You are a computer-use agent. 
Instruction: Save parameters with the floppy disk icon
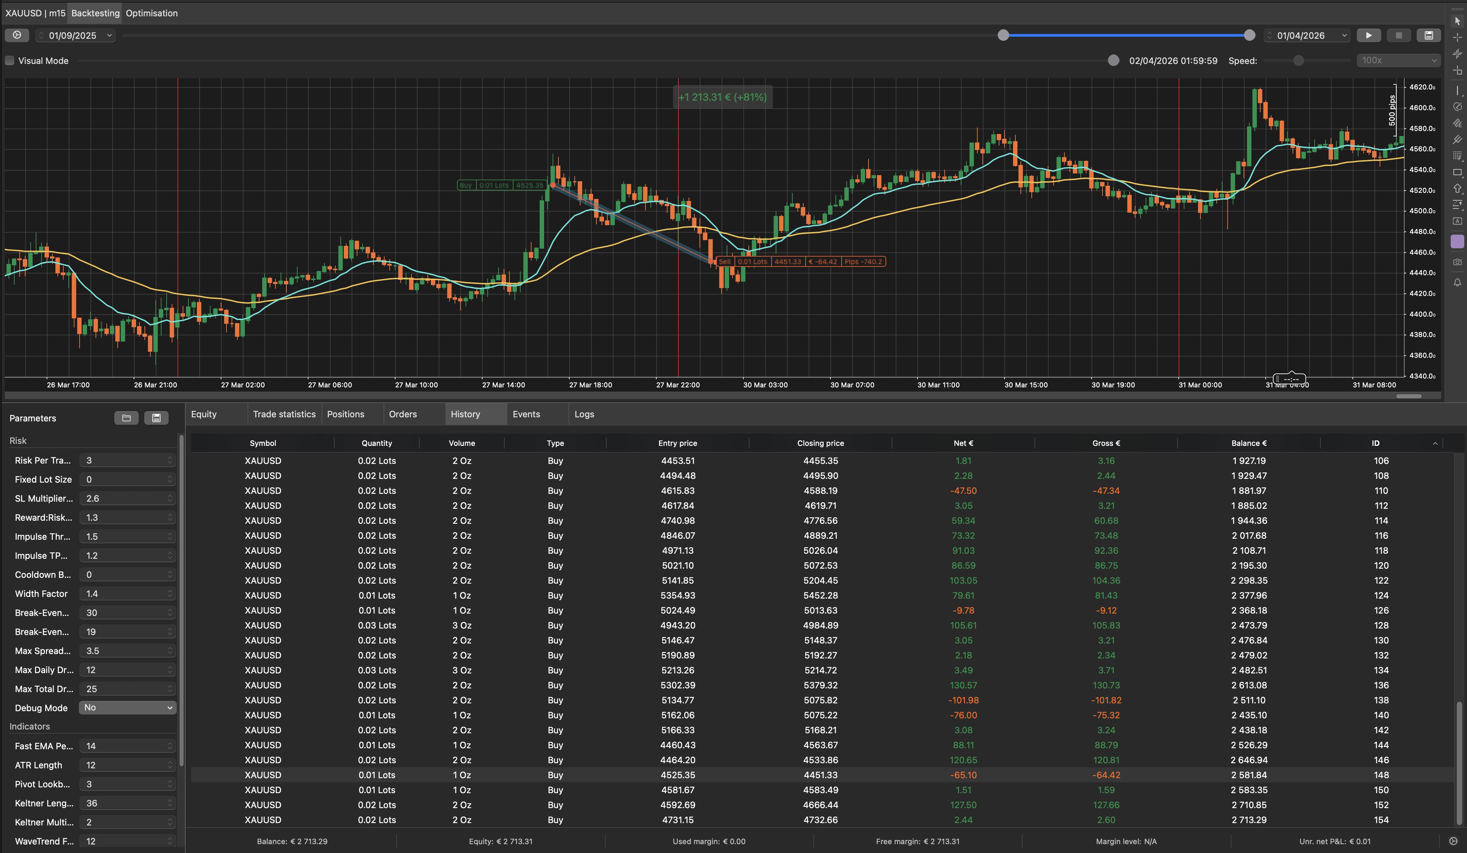pos(156,418)
